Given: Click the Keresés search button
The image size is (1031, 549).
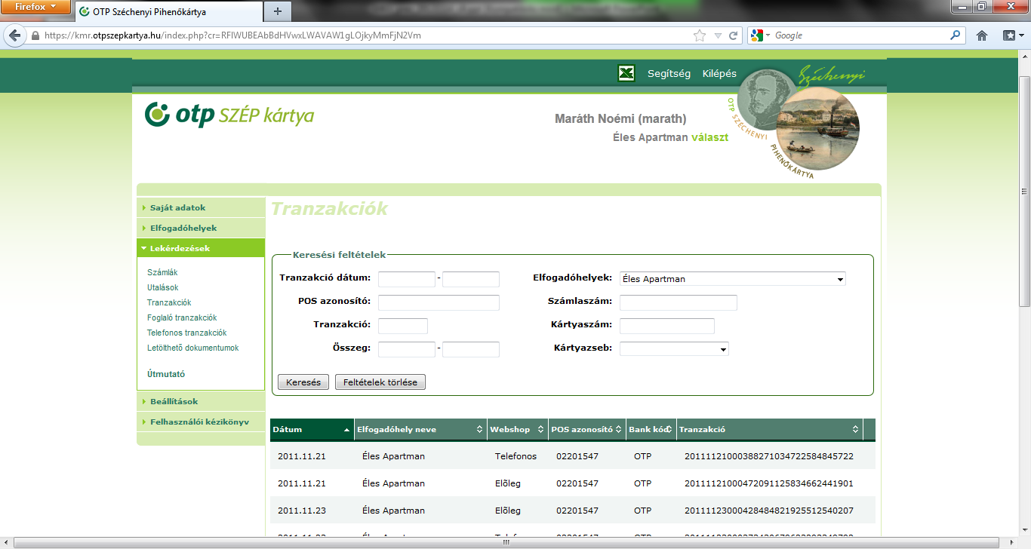Looking at the screenshot, I should pyautogui.click(x=303, y=382).
